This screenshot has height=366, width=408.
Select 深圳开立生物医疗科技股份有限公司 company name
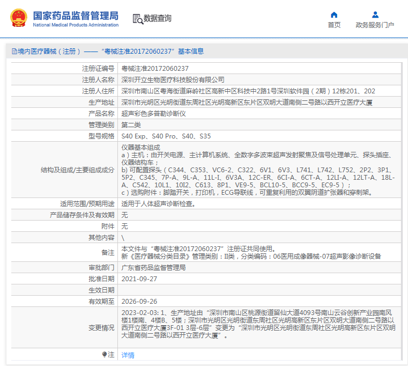(173, 80)
